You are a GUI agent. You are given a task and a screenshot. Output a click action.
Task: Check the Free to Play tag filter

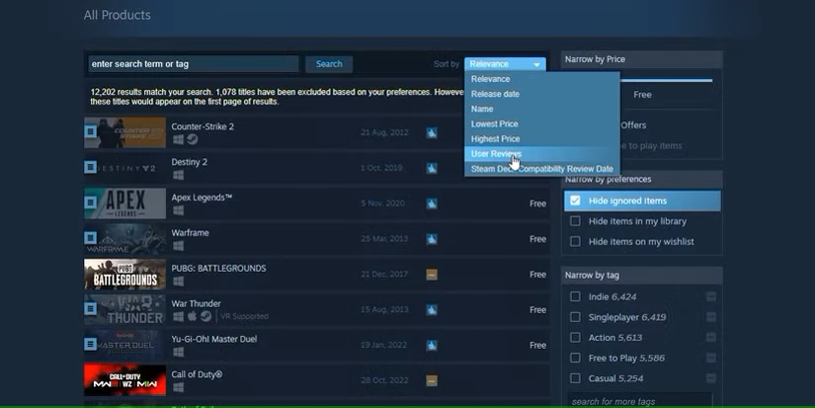click(x=575, y=358)
